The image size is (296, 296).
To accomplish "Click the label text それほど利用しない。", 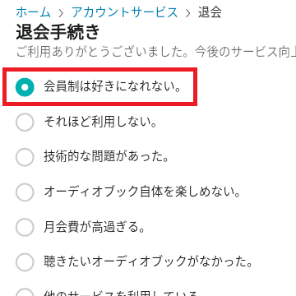I will coord(100,122).
